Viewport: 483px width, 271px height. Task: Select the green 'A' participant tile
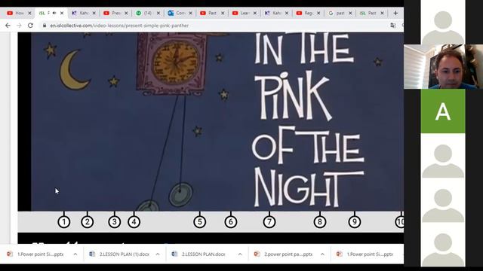443,111
